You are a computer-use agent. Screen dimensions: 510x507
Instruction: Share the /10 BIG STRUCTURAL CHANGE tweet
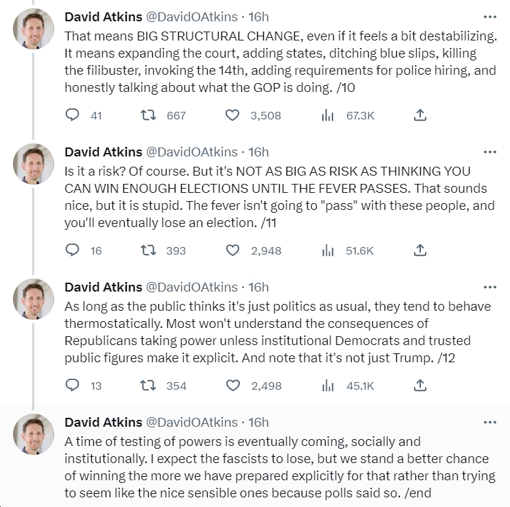point(420,115)
